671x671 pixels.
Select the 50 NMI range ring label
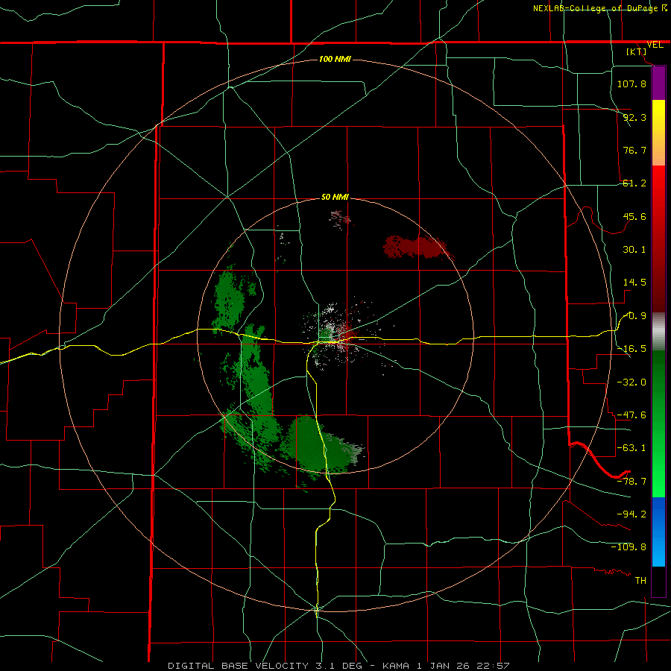[x=335, y=197]
